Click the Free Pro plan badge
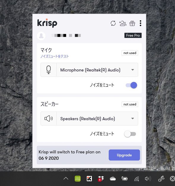The width and height of the screenshot is (175, 186). (x=133, y=35)
